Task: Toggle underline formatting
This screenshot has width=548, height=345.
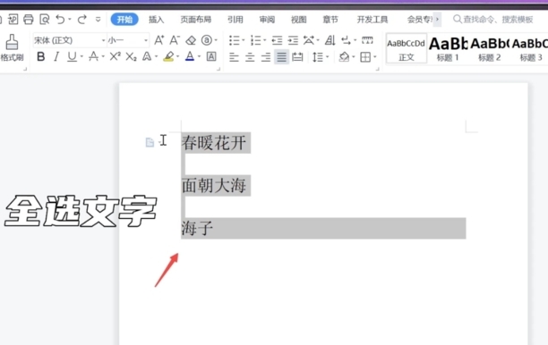Action: (x=72, y=56)
